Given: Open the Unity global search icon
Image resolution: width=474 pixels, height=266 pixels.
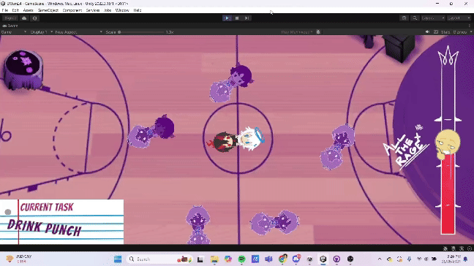Looking at the screenshot, I should coord(415,18).
